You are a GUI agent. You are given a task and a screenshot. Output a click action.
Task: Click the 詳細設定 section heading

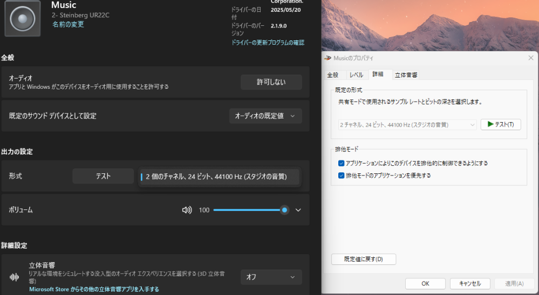tap(14, 245)
